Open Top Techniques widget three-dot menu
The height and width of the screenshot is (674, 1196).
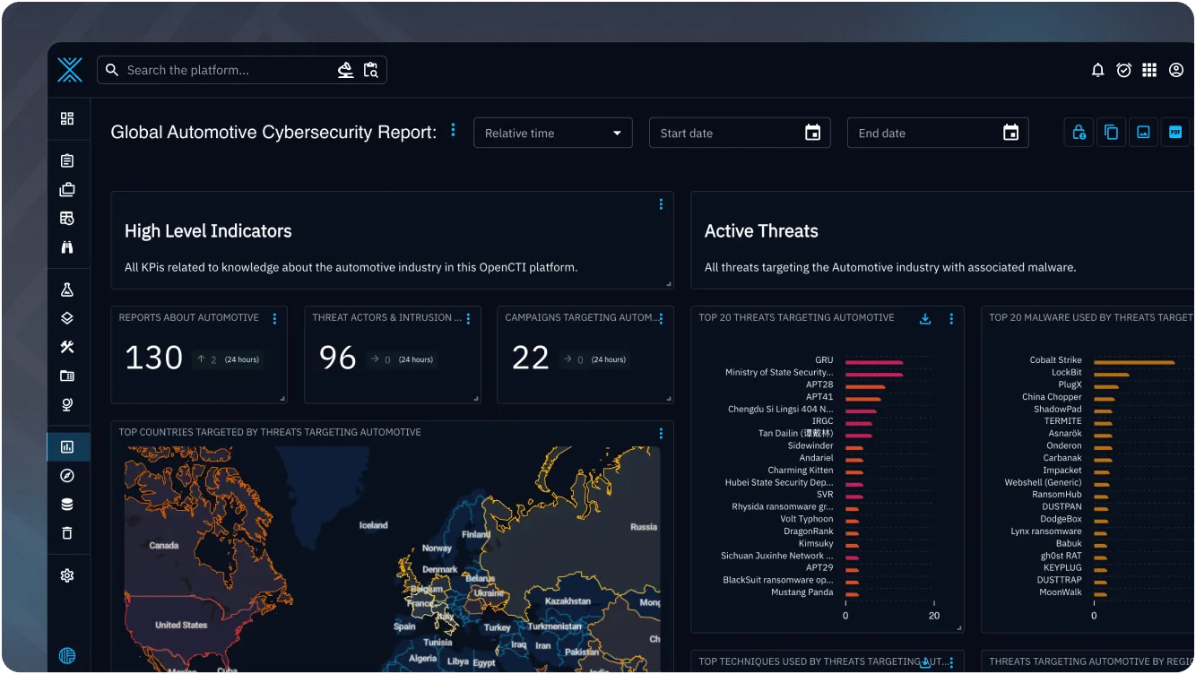(951, 662)
